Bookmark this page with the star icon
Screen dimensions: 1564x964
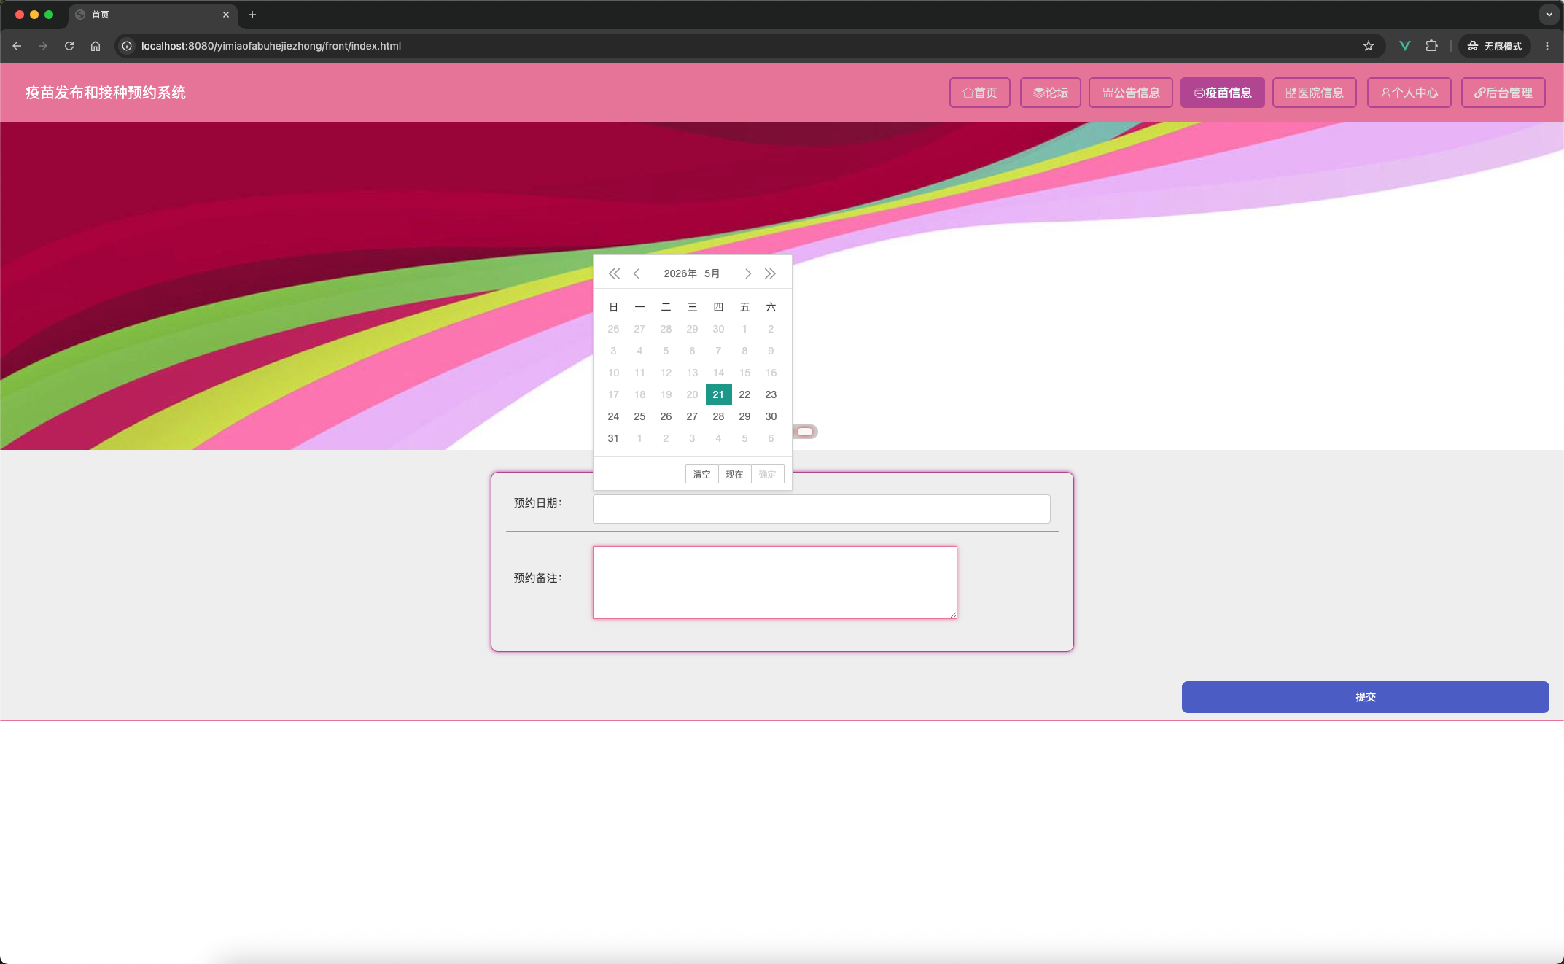coord(1369,46)
